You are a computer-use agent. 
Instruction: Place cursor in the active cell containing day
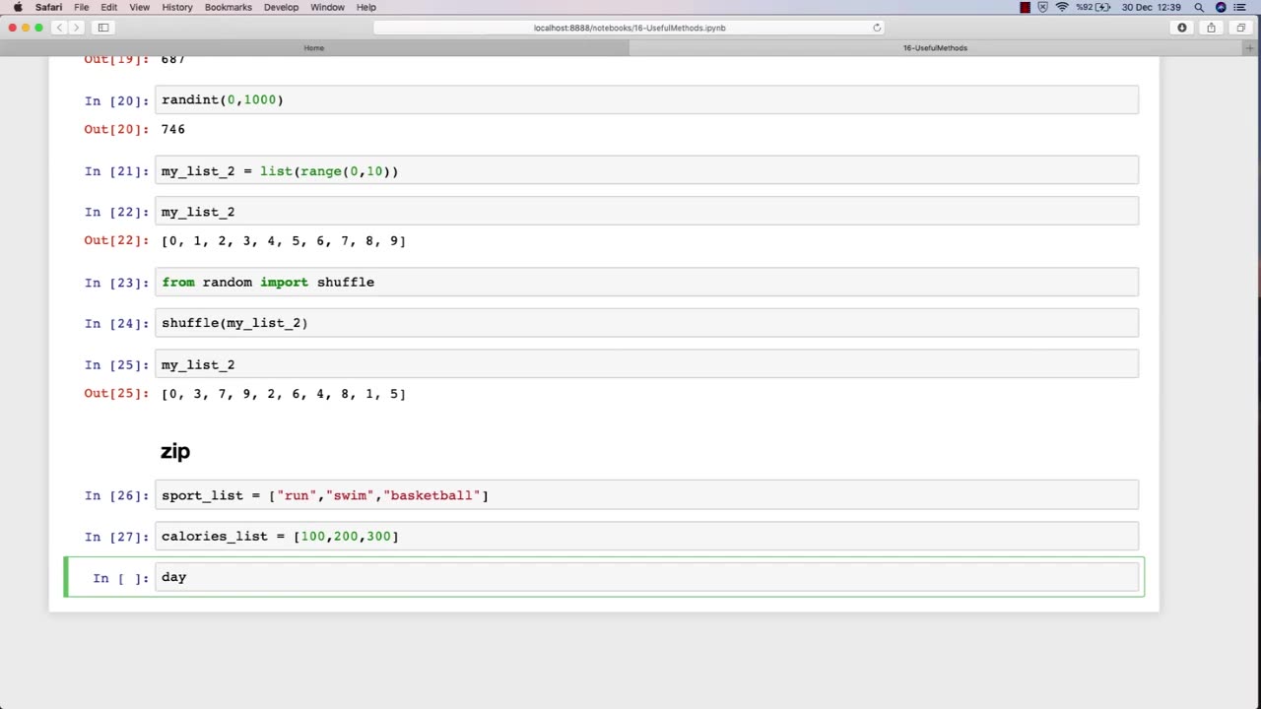click(646, 577)
